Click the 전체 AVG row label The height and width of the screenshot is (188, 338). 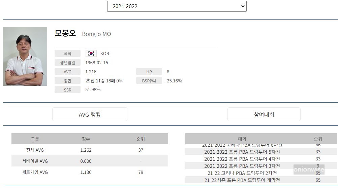tap(35, 150)
